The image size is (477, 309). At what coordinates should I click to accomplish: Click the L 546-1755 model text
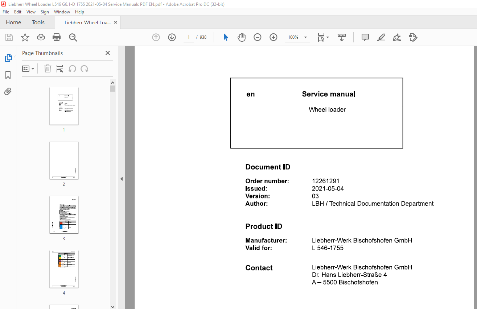328,248
